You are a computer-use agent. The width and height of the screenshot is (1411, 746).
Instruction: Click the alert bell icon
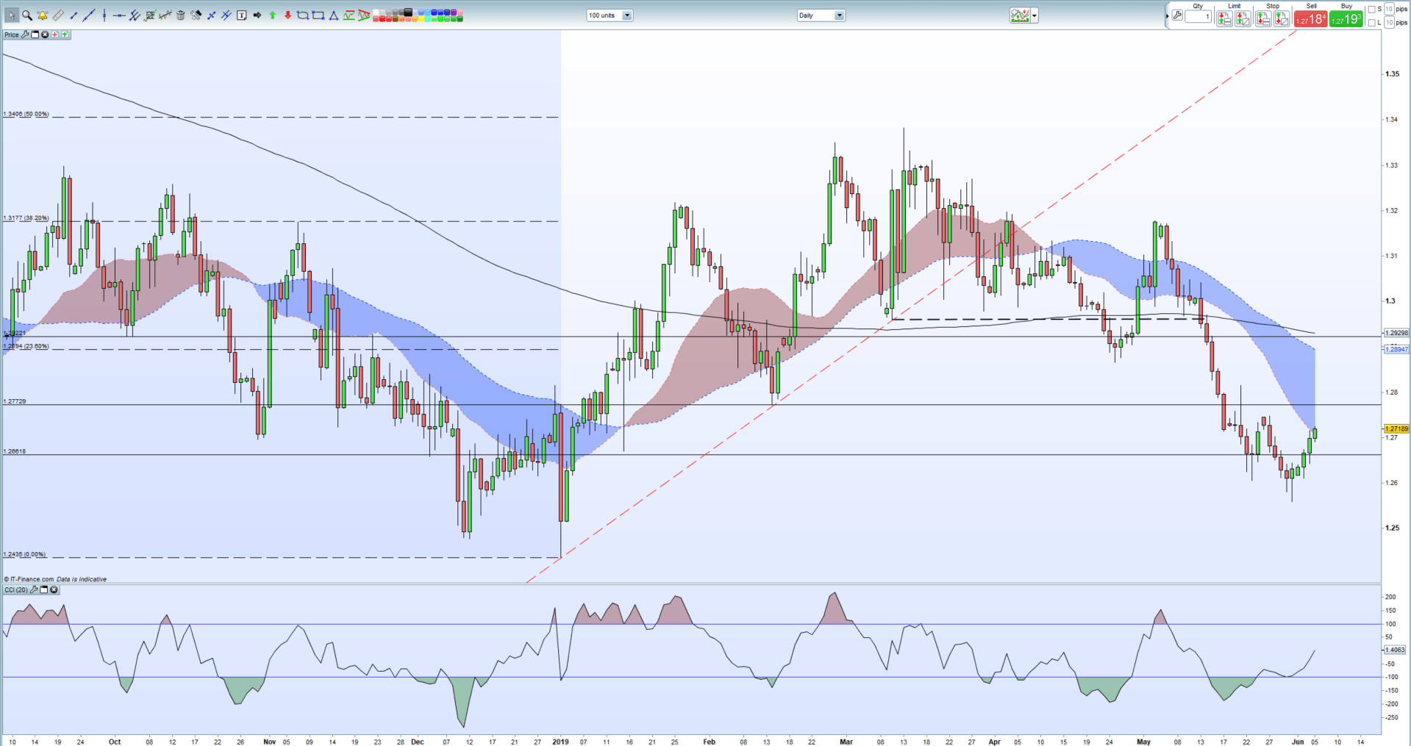42,15
